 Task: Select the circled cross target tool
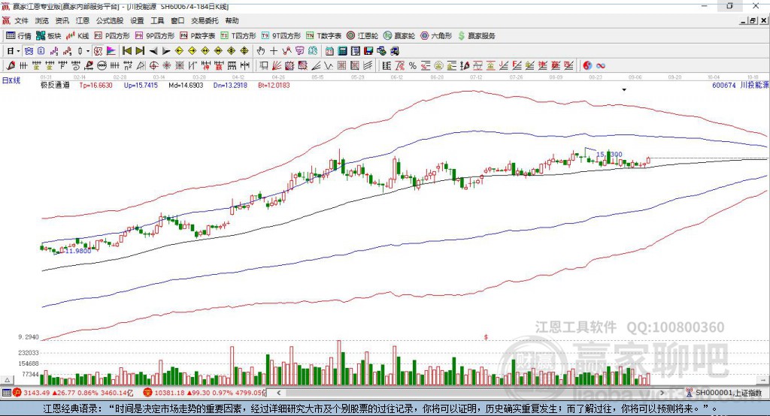pos(153,65)
